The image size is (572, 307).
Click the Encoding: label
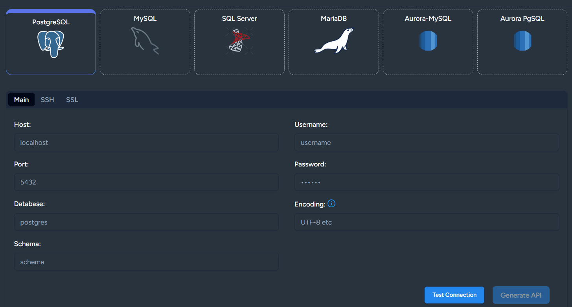pos(310,204)
